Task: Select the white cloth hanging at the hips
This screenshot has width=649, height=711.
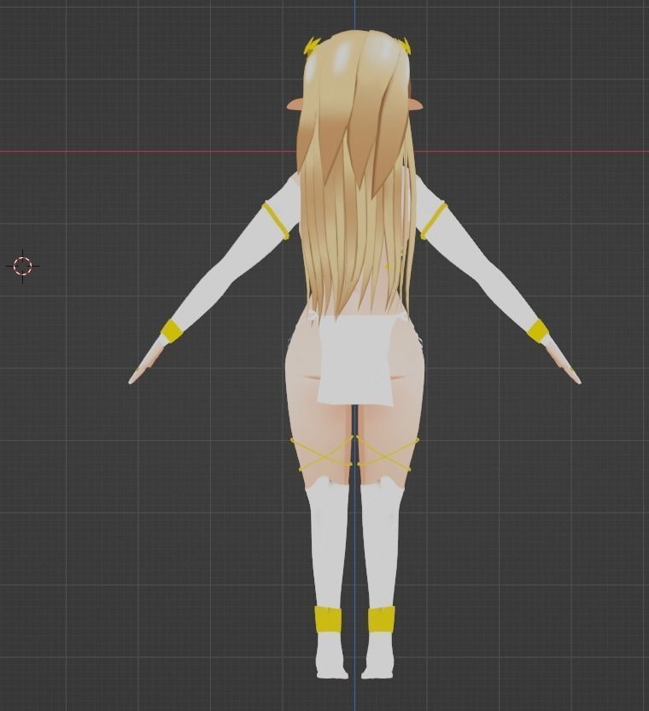Action: (x=355, y=360)
